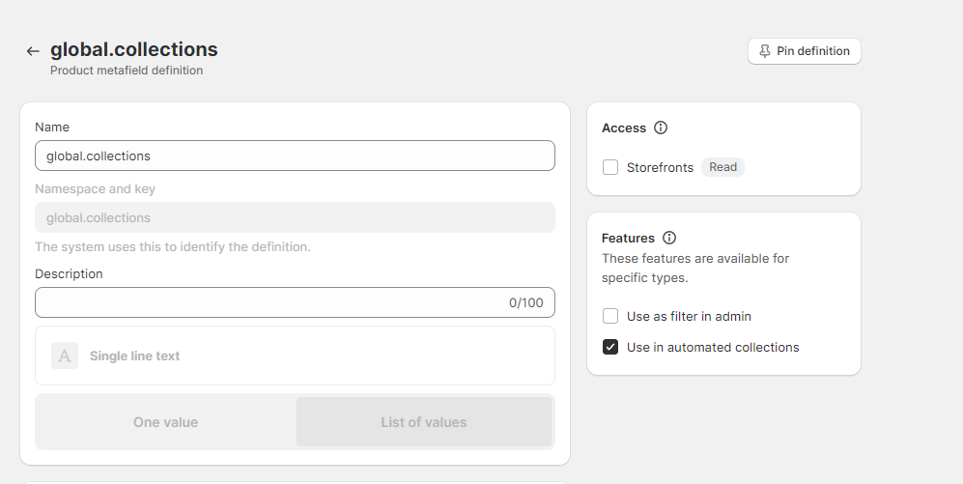Focus the Name input field

pos(295,156)
